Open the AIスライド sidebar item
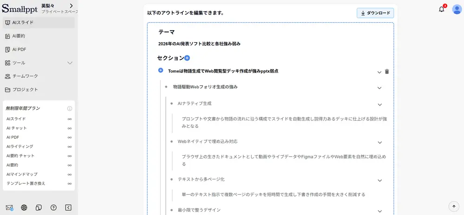 [x=39, y=22]
